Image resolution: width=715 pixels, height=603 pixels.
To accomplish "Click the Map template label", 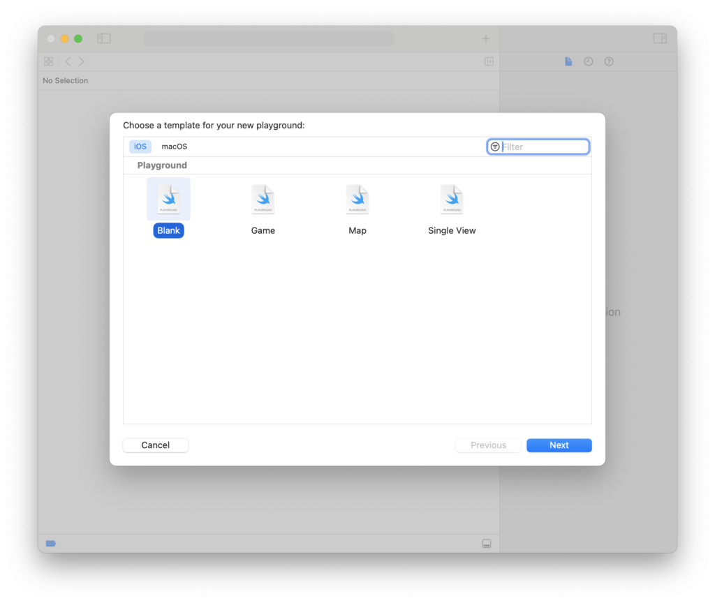I will (x=357, y=230).
